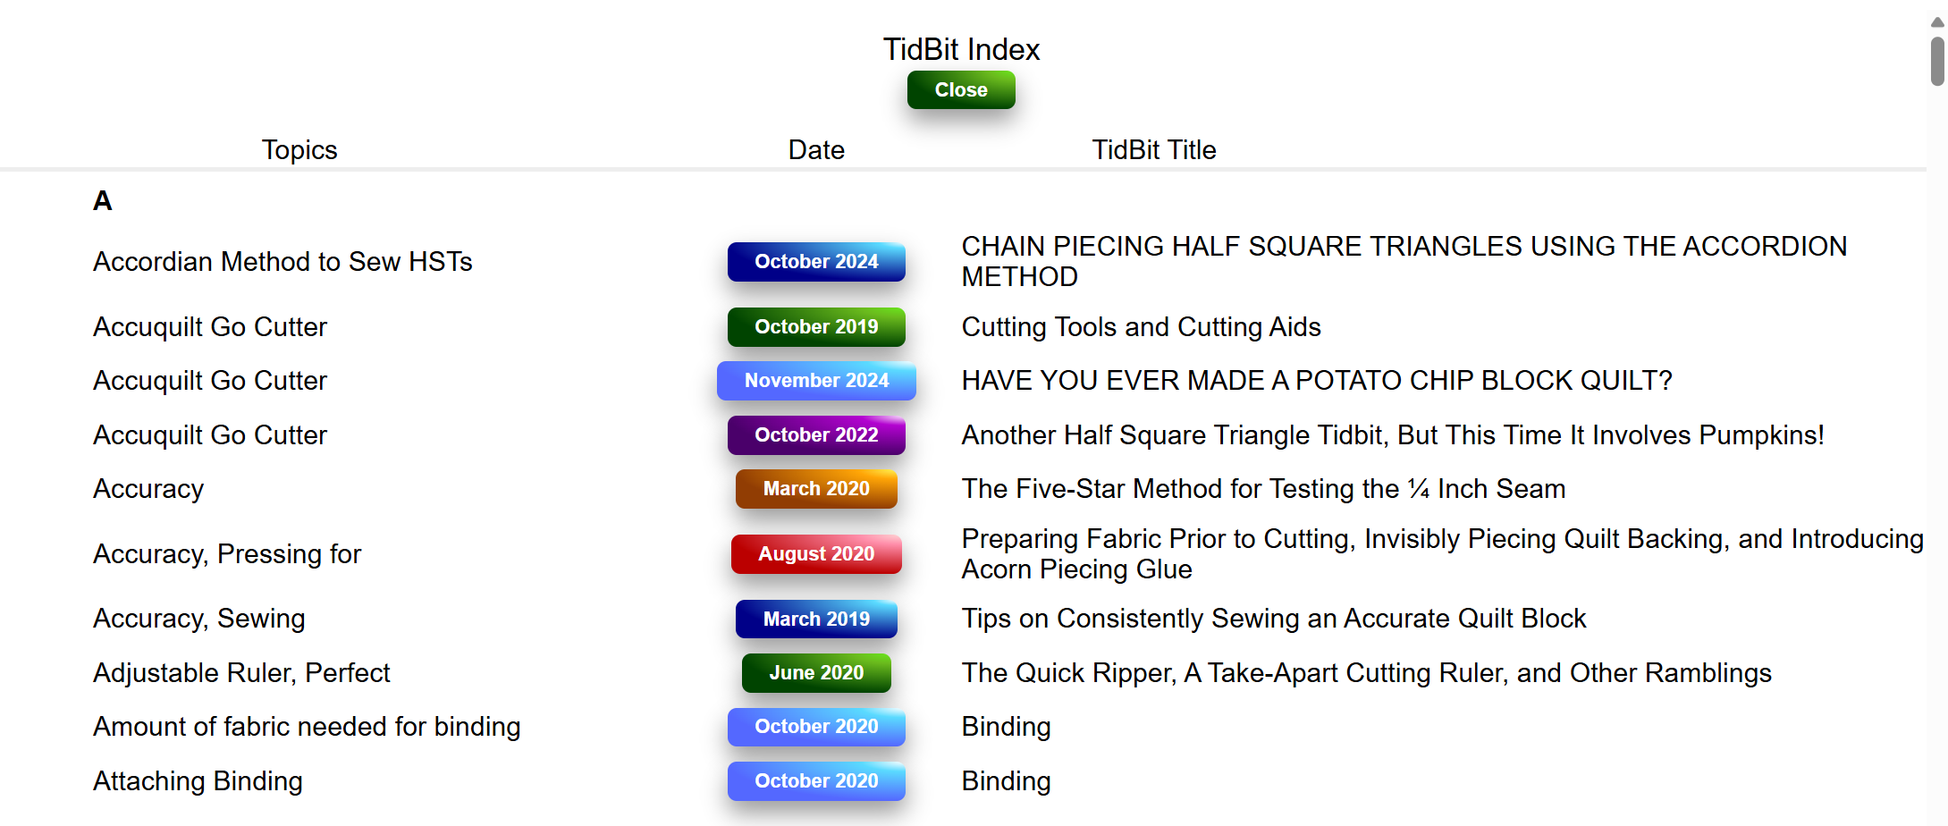The width and height of the screenshot is (1948, 826).
Task: Click the Cutting Tools and Cutting Aids title
Action: [1141, 327]
